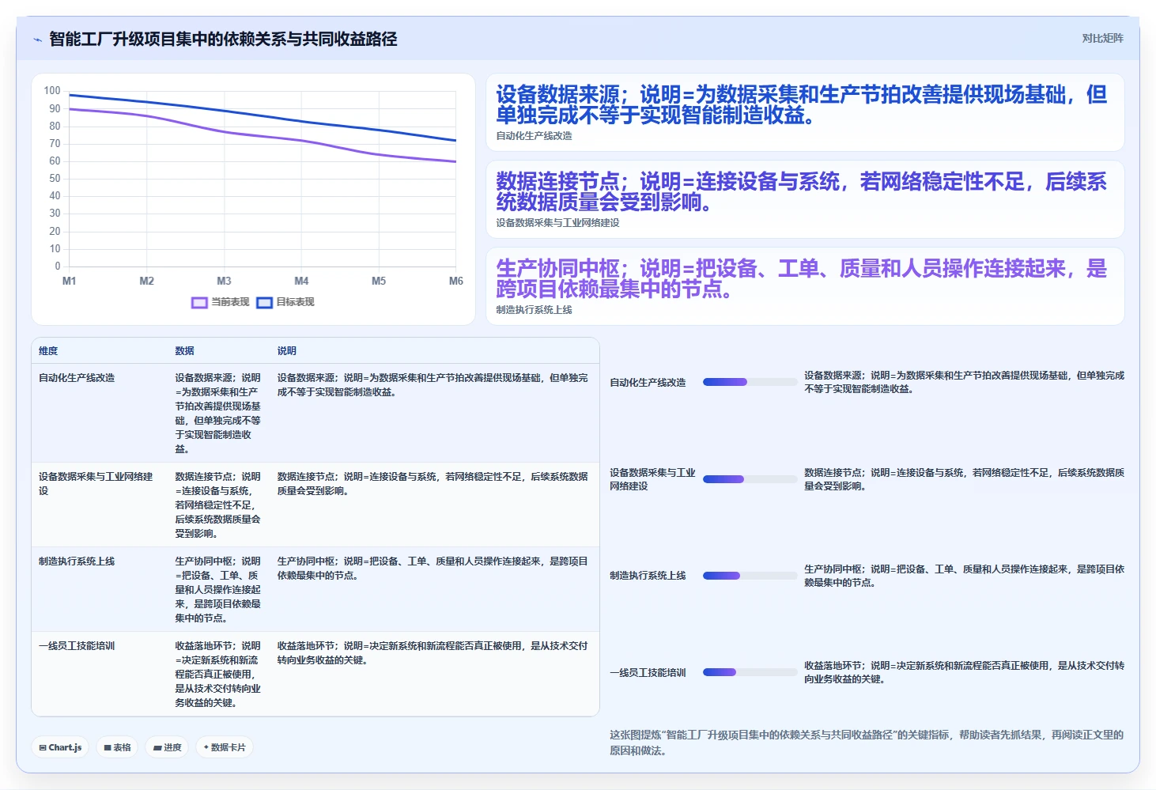This screenshot has height=790, width=1156.
Task: Click the 一线员工技能培训 progress bar
Action: coord(750,672)
